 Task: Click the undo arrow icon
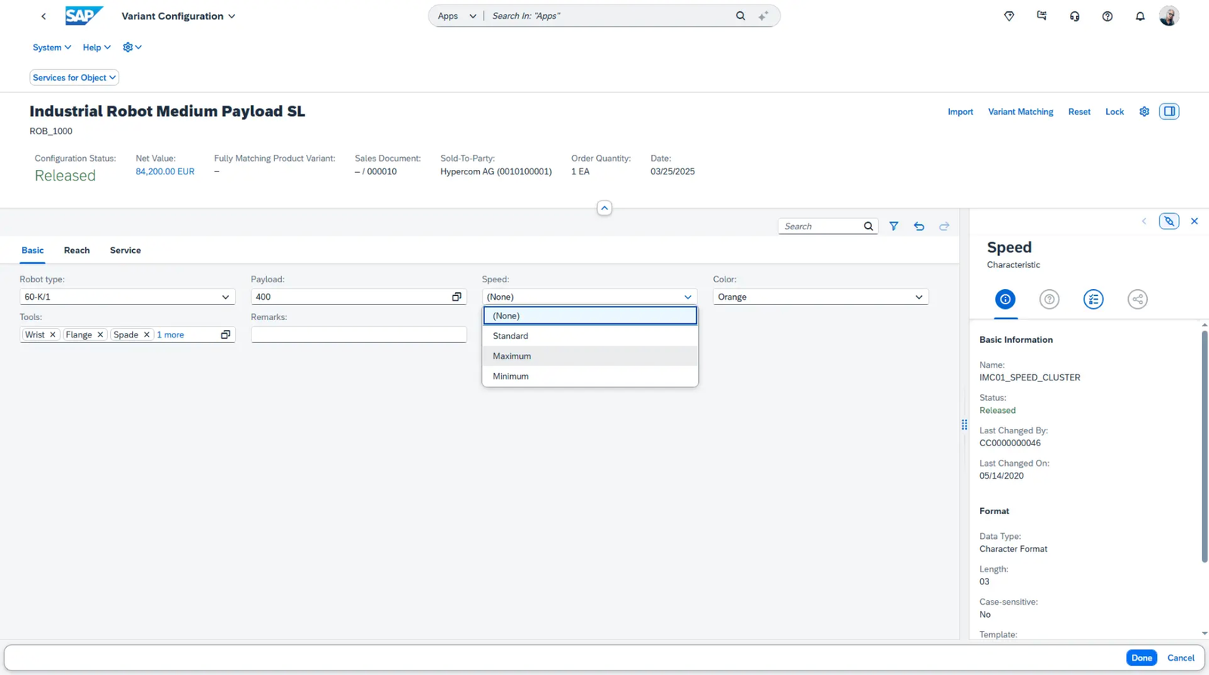point(919,226)
